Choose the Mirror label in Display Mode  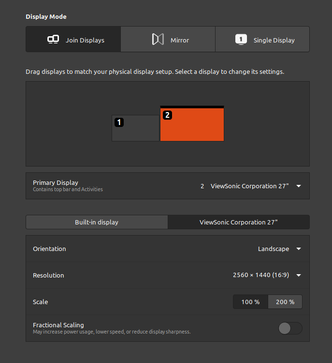coord(180,40)
